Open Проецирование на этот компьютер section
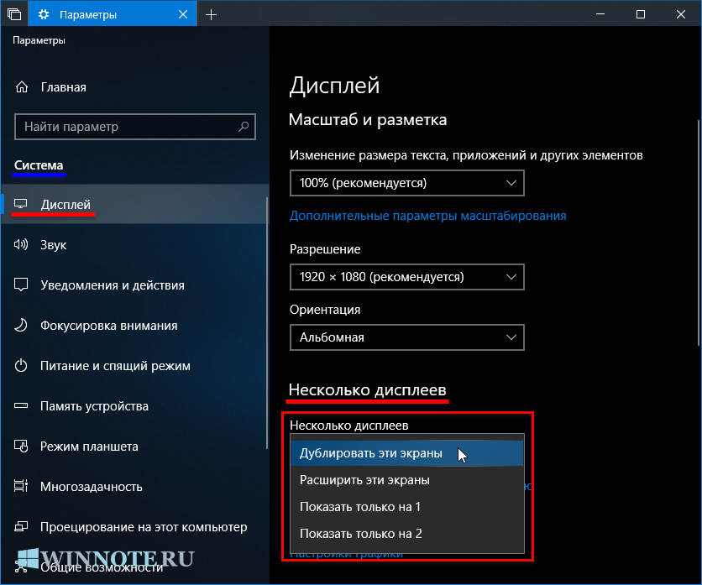The height and width of the screenshot is (585, 702). [144, 527]
